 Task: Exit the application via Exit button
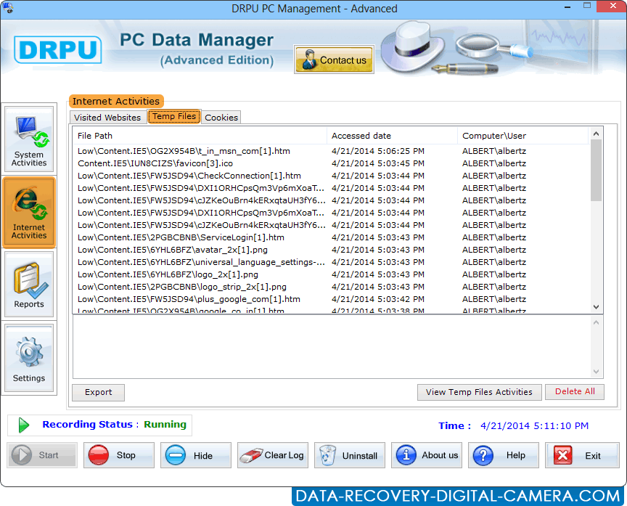[582, 455]
